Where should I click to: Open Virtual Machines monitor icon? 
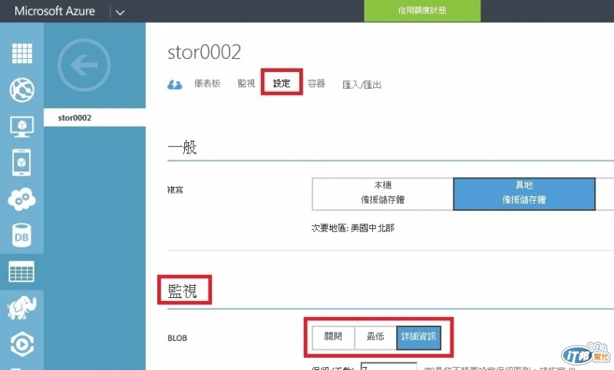pos(22,126)
